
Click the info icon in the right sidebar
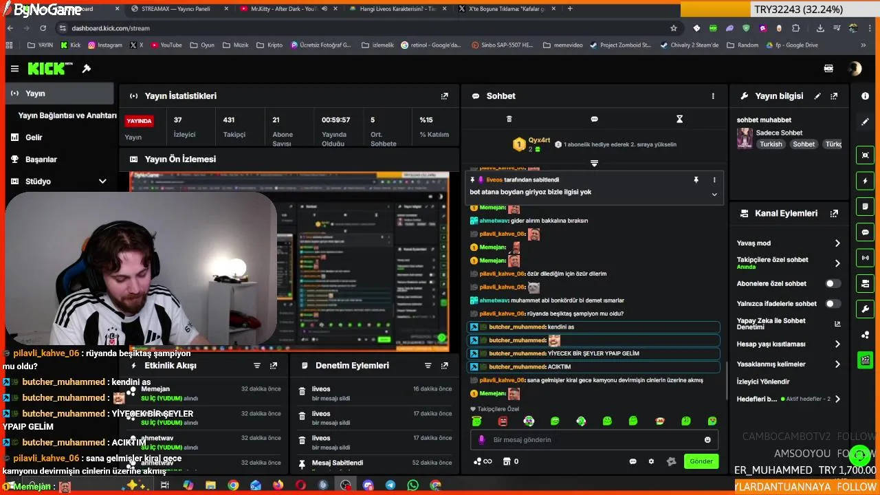[865, 96]
